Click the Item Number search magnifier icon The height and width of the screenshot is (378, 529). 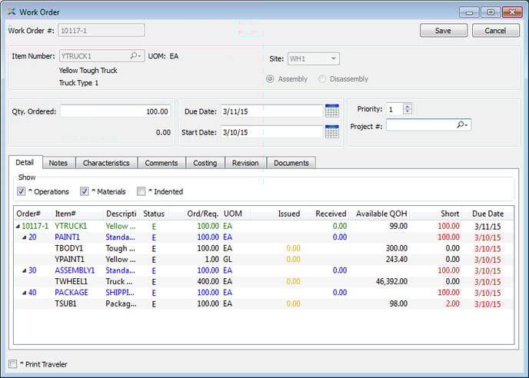tap(135, 56)
